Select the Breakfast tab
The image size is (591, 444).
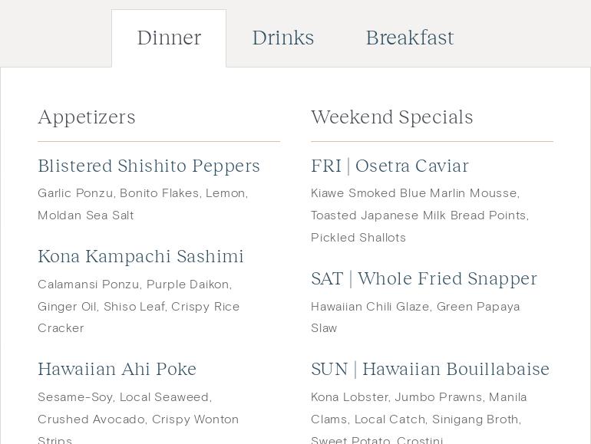[410, 38]
